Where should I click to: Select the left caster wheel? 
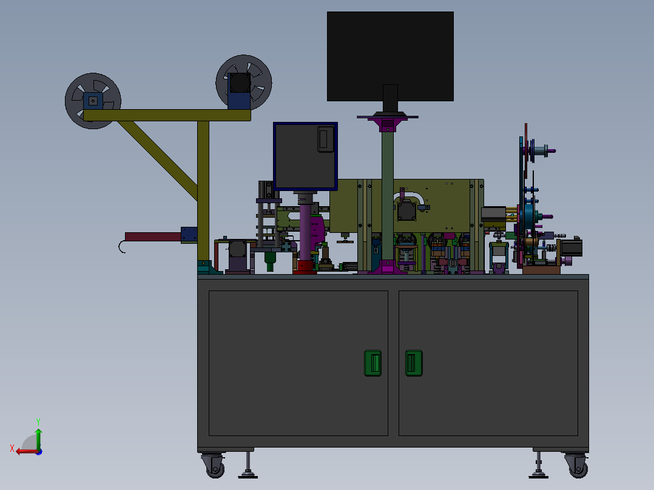215,468
